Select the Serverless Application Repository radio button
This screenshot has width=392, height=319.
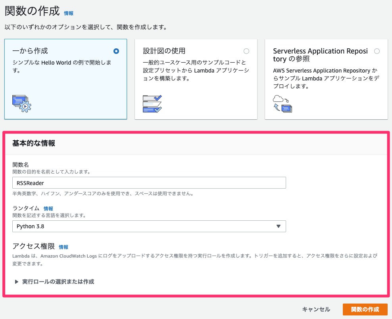click(377, 51)
